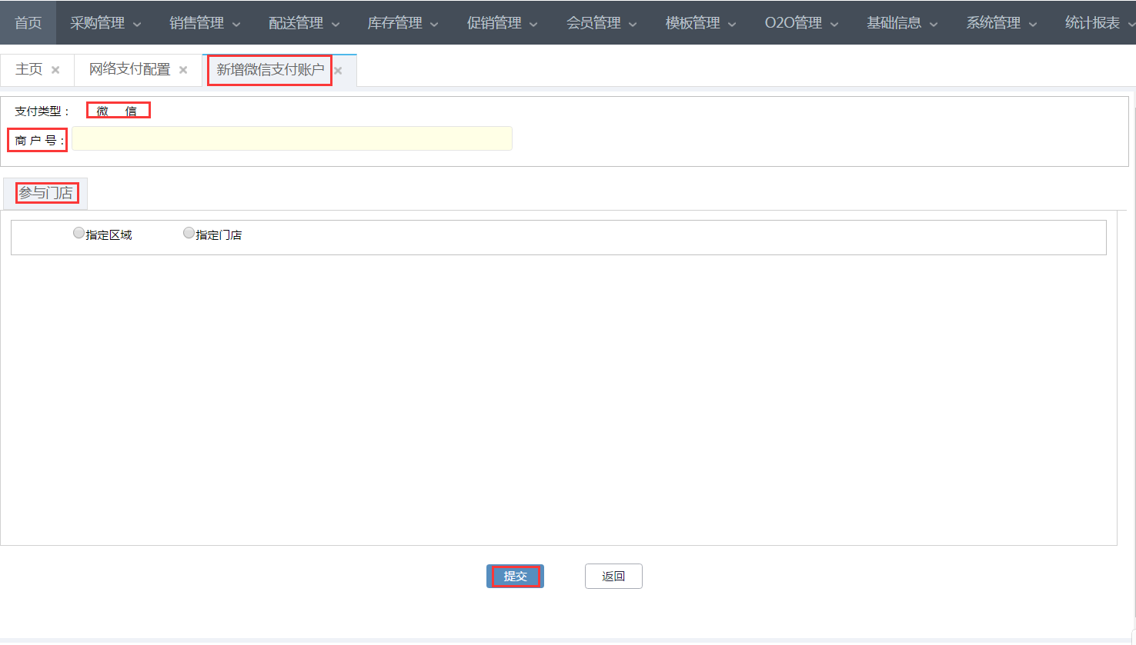
Task: Click the 提交 button
Action: pos(515,576)
